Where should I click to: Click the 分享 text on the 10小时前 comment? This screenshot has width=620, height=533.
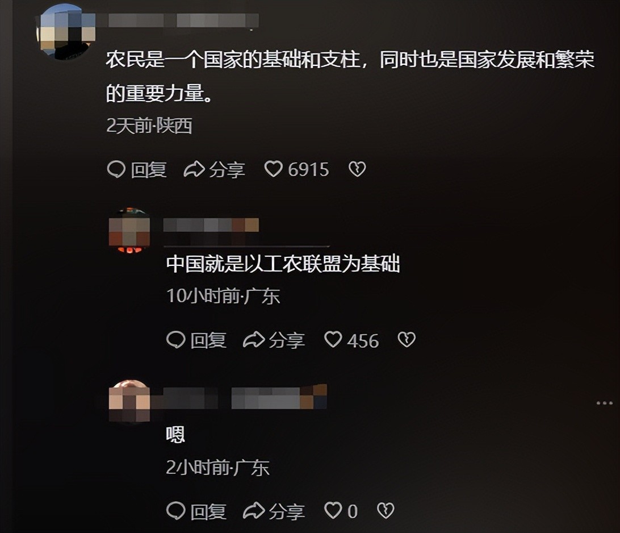click(287, 340)
